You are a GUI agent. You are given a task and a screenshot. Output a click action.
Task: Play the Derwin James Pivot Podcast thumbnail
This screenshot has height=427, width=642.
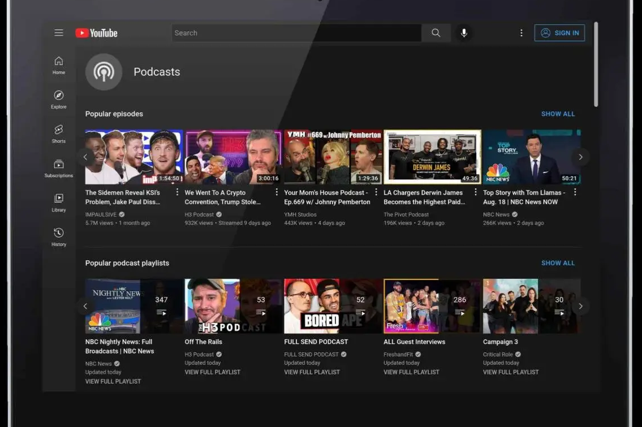(x=432, y=157)
